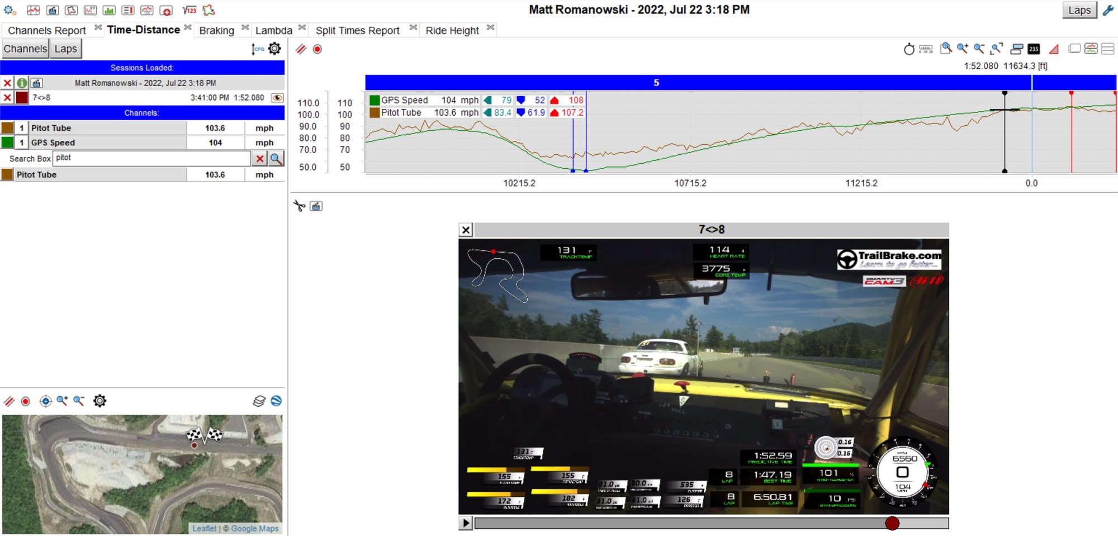Open the histogram bar chart icon
1118x536 pixels.
tap(109, 10)
